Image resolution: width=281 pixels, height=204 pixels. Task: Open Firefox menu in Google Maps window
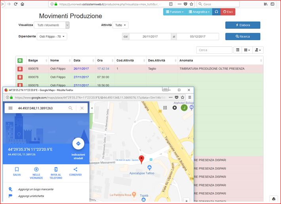tap(189, 97)
